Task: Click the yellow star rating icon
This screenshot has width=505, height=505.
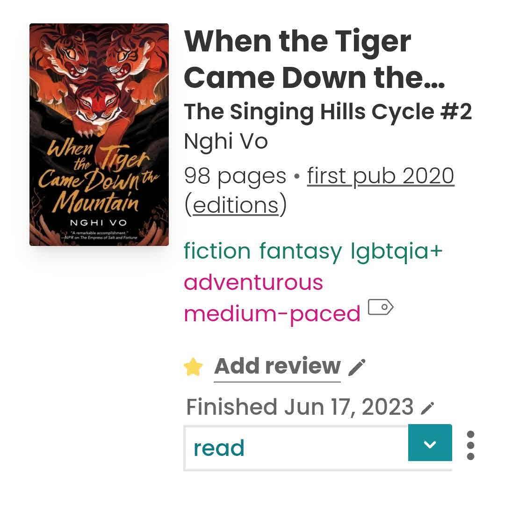Action: click(193, 368)
